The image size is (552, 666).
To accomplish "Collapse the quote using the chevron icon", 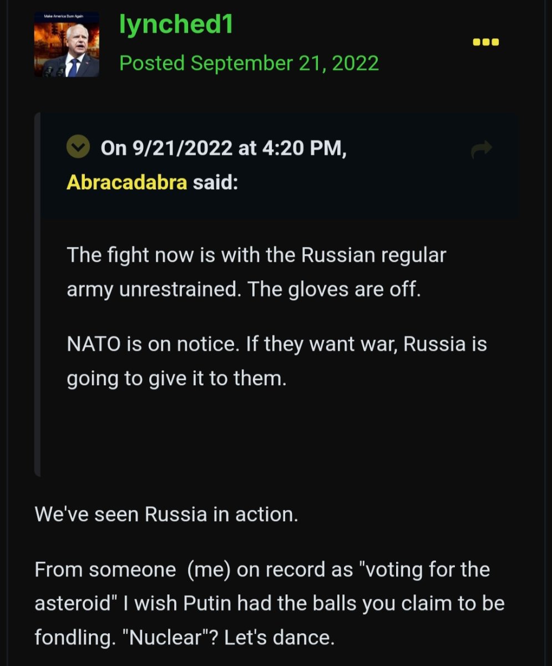I will point(78,148).
